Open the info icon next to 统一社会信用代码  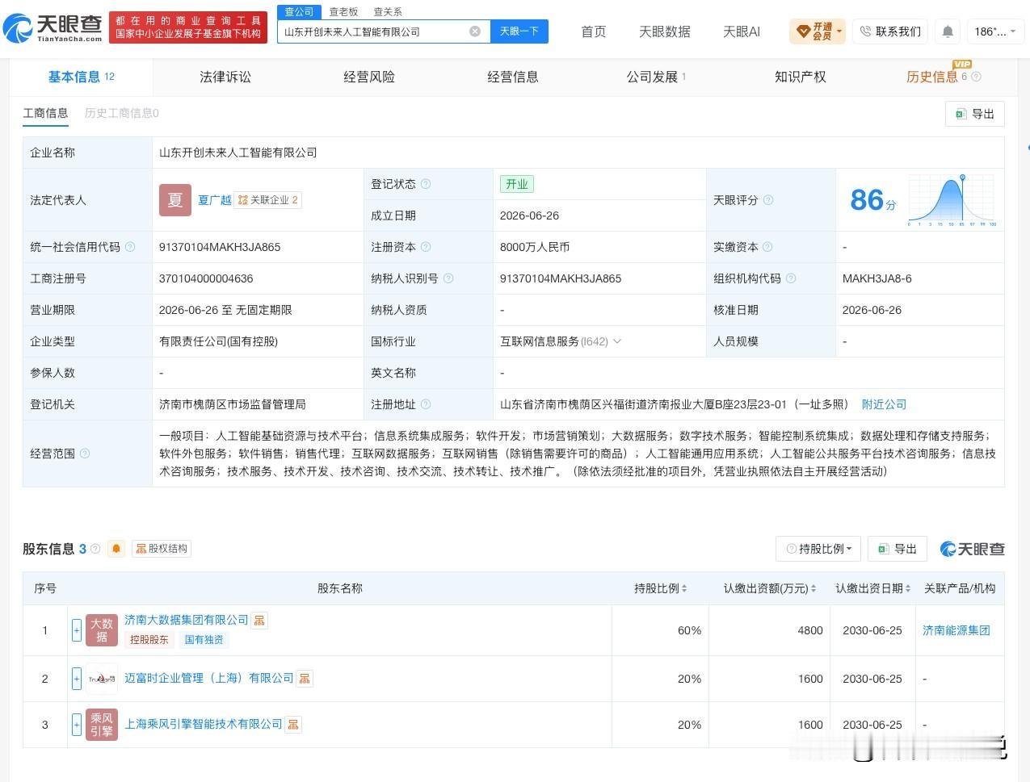pyautogui.click(x=130, y=247)
